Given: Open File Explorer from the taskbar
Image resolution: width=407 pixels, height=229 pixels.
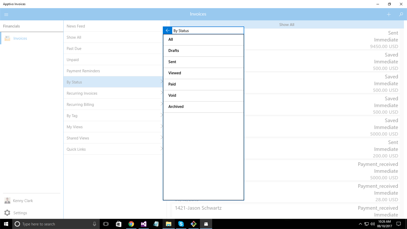Looking at the screenshot, I should (168, 224).
